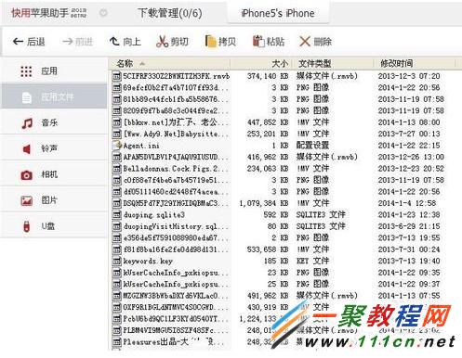The width and height of the screenshot is (462, 358).
Task: Select file starting MZGZNW3BbWbaDKYd6VKLac0
Action: tap(175, 296)
